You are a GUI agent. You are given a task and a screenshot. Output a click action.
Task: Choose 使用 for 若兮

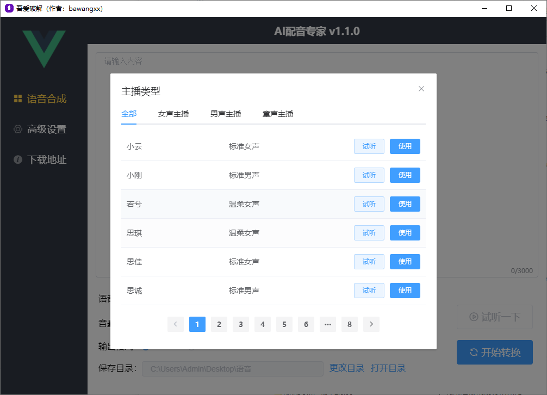pyautogui.click(x=405, y=204)
